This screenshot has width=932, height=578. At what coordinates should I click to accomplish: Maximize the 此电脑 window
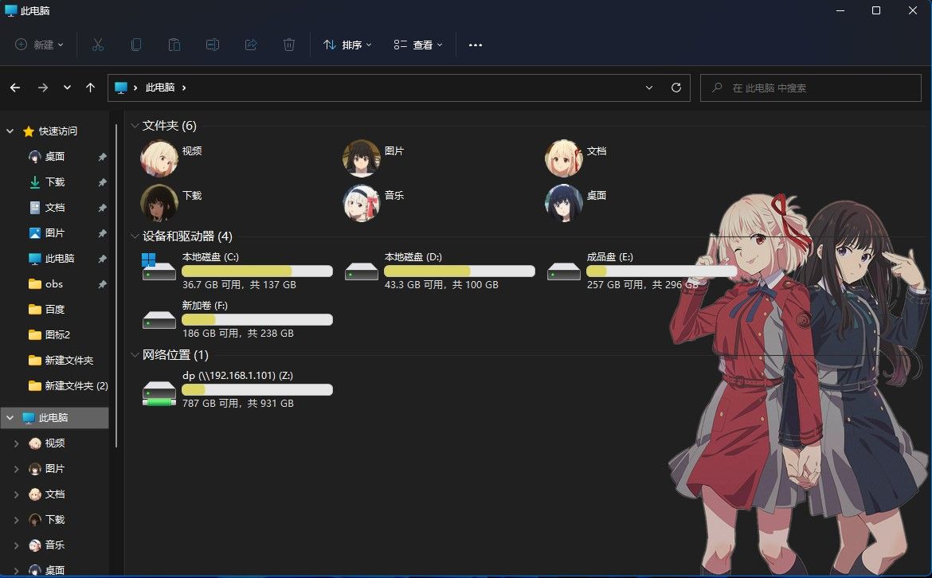875,10
